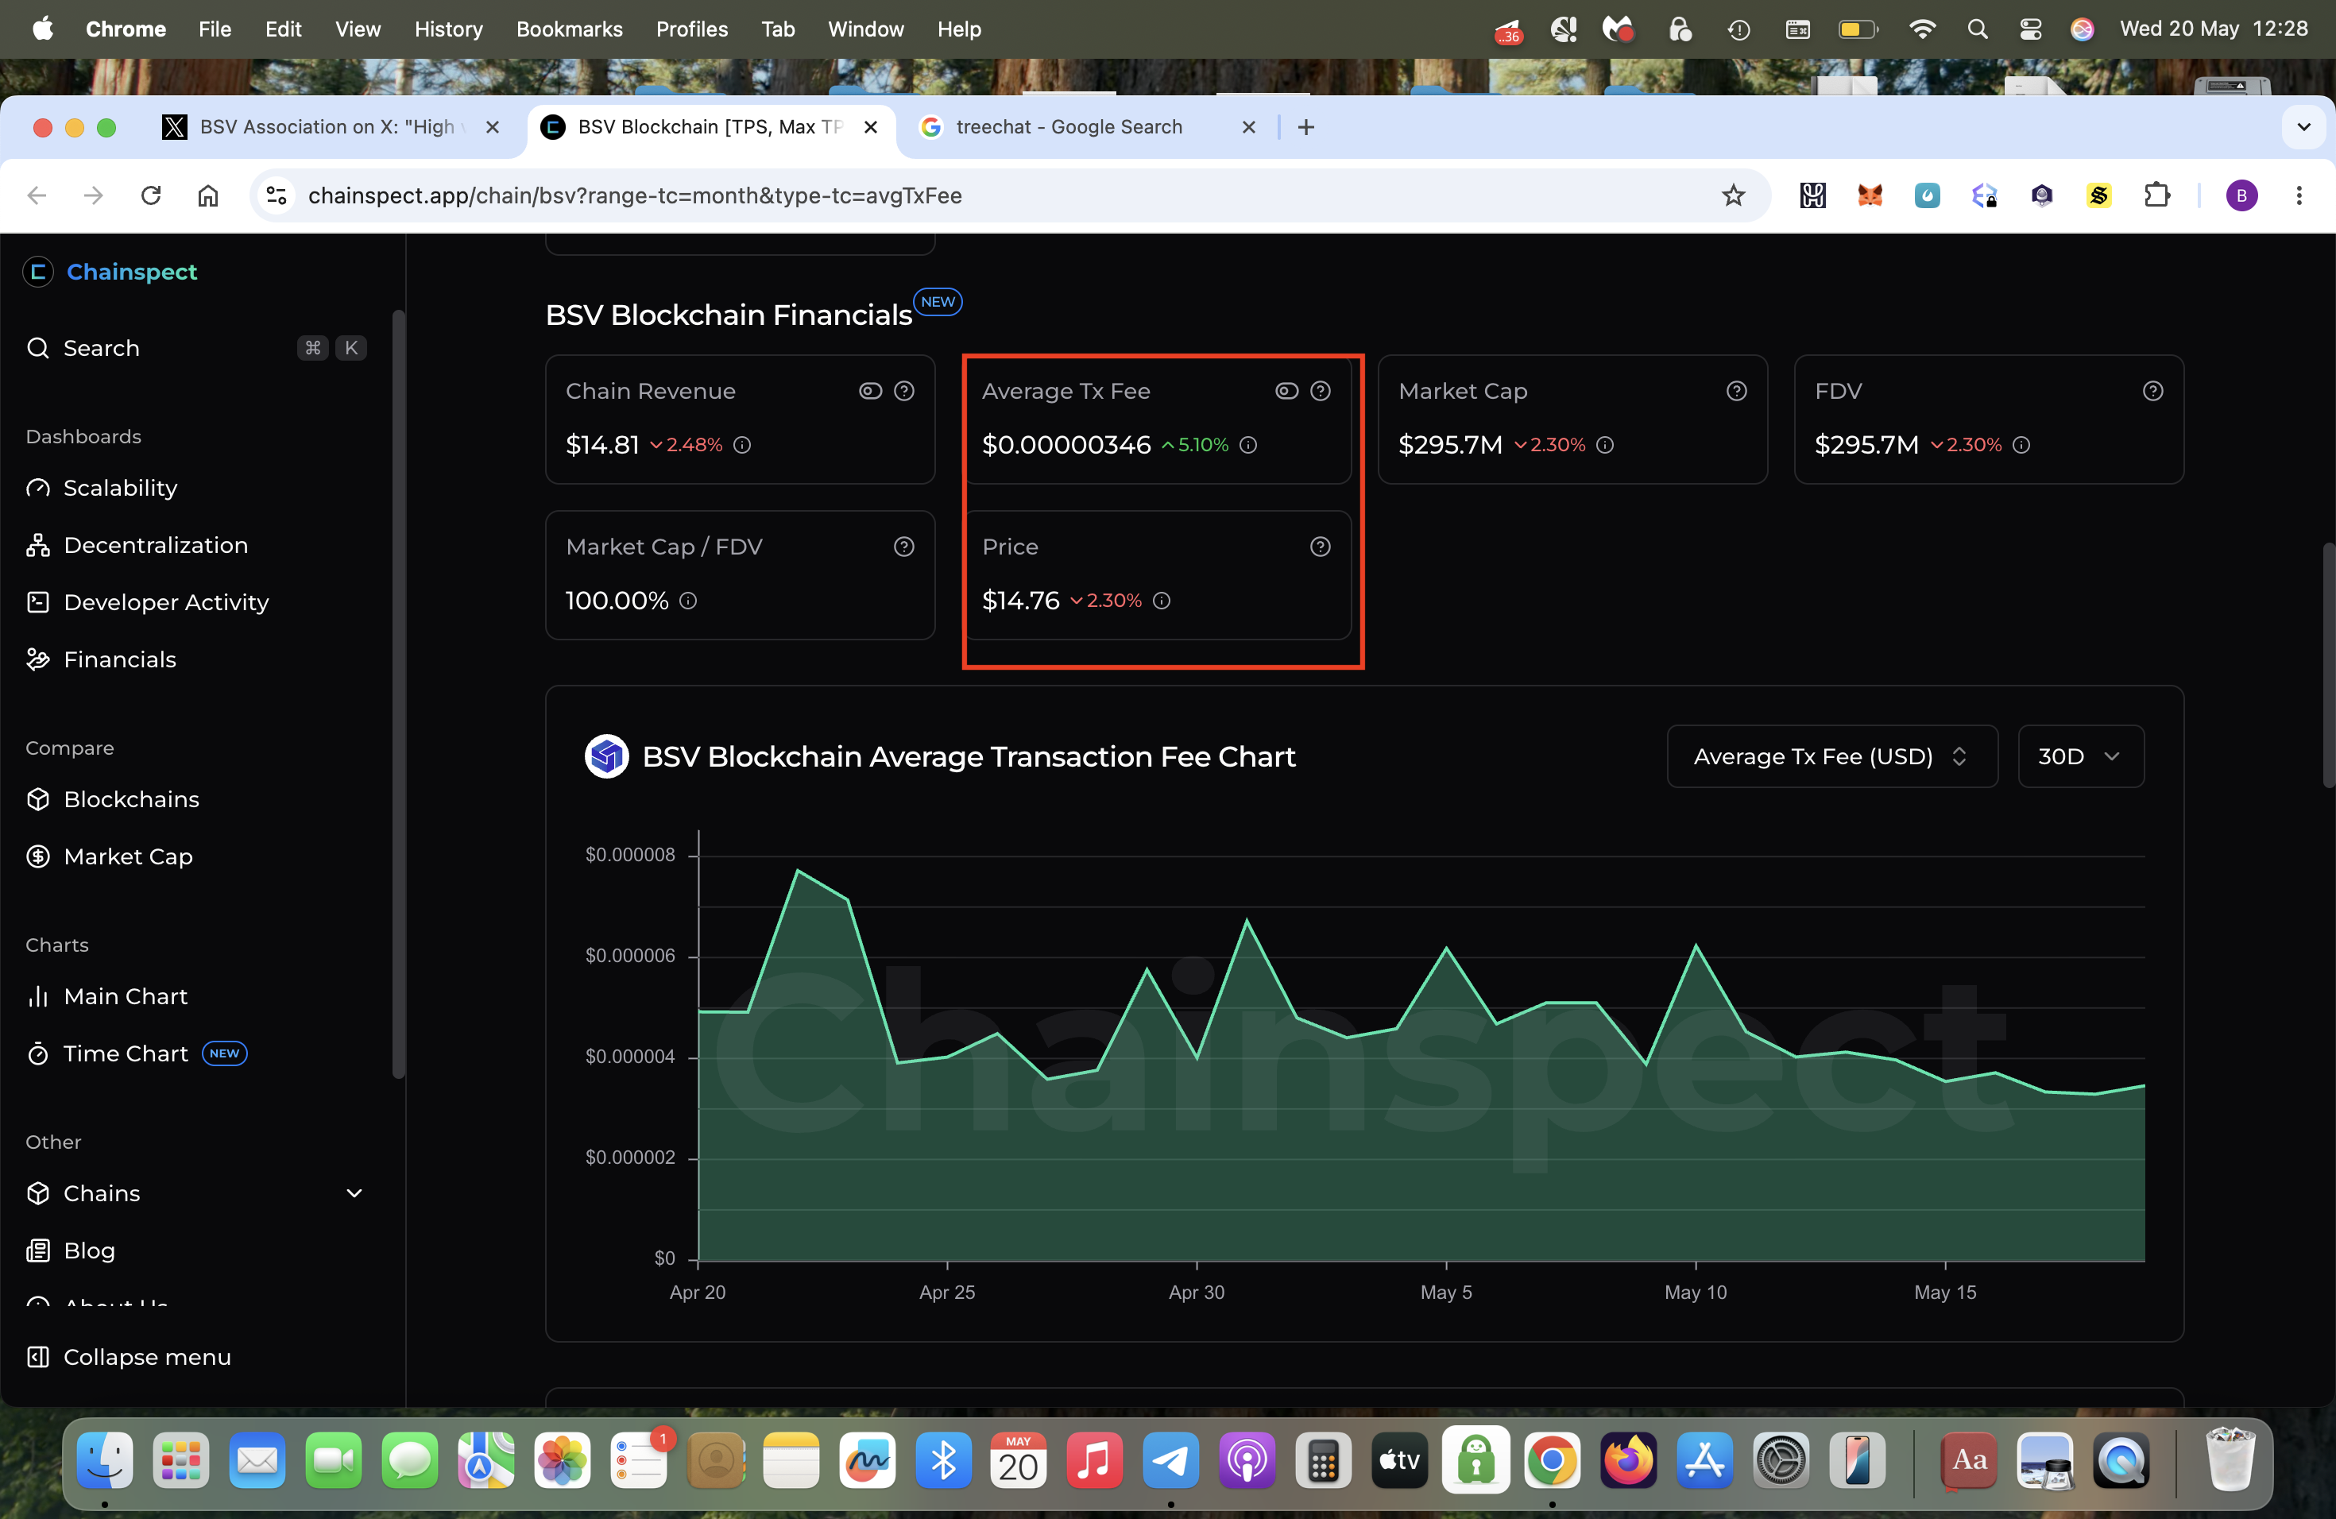
Task: Open Chrome Extensions puzzle icon
Action: point(2156,195)
